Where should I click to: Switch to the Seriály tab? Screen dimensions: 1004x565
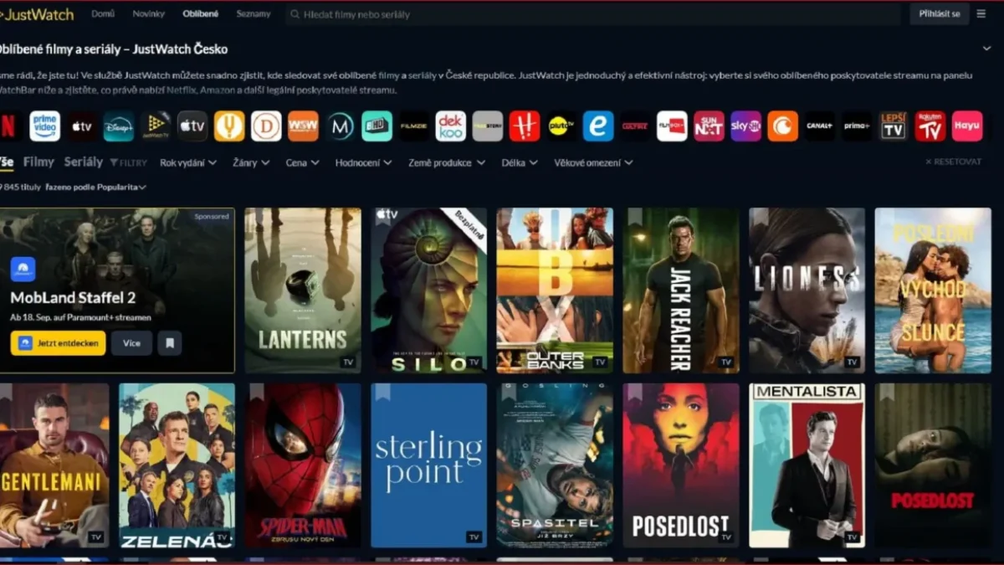click(84, 162)
